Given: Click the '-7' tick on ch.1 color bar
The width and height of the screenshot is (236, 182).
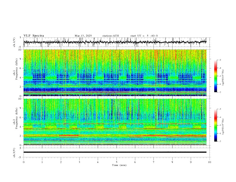Looking at the screenshot, I should [220, 92].
